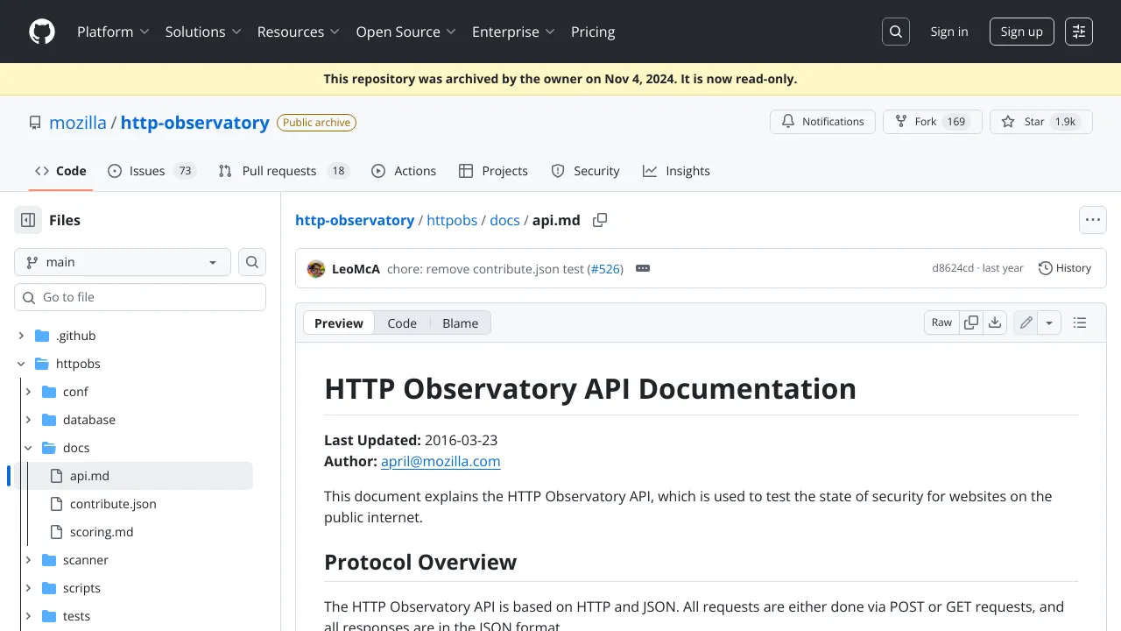
Task: Open the main branch selector
Action: pos(123,262)
